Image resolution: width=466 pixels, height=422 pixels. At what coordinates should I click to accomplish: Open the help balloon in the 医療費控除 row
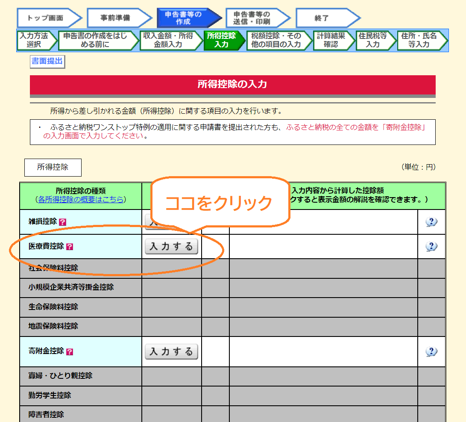click(431, 246)
